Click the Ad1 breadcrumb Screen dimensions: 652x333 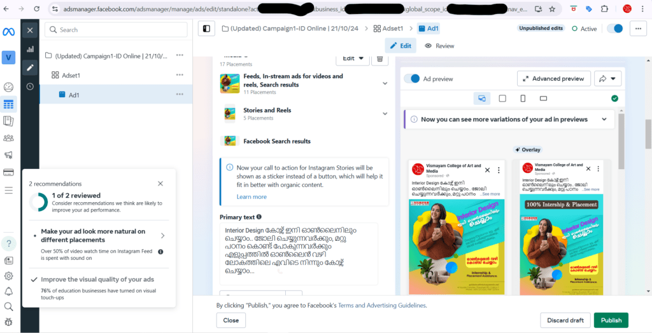[429, 29]
